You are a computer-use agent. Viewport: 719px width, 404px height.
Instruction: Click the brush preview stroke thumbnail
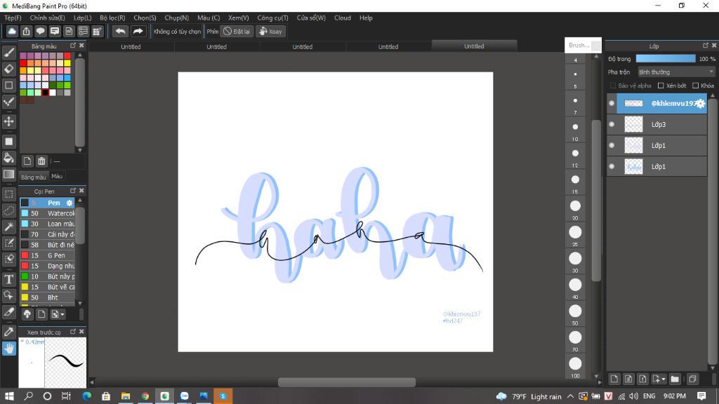(65, 363)
